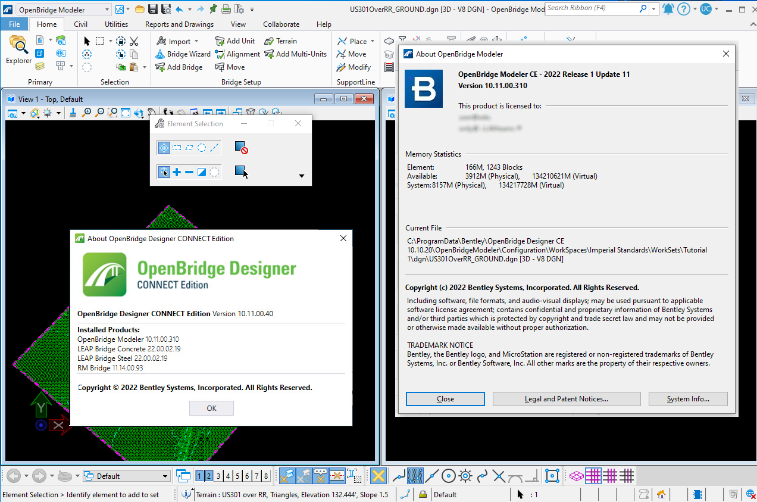Click Fit View in View 1 toolbar

click(126, 113)
